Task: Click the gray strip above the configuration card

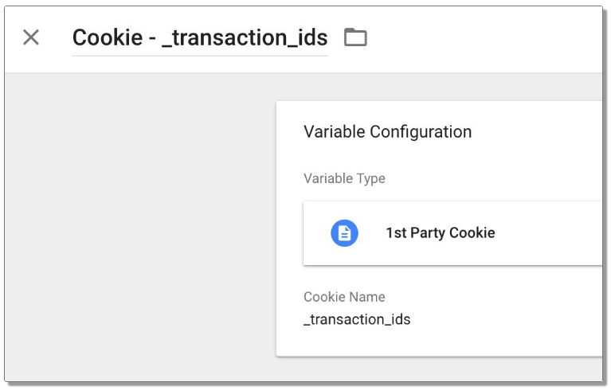Action: pyautogui.click(x=438, y=87)
